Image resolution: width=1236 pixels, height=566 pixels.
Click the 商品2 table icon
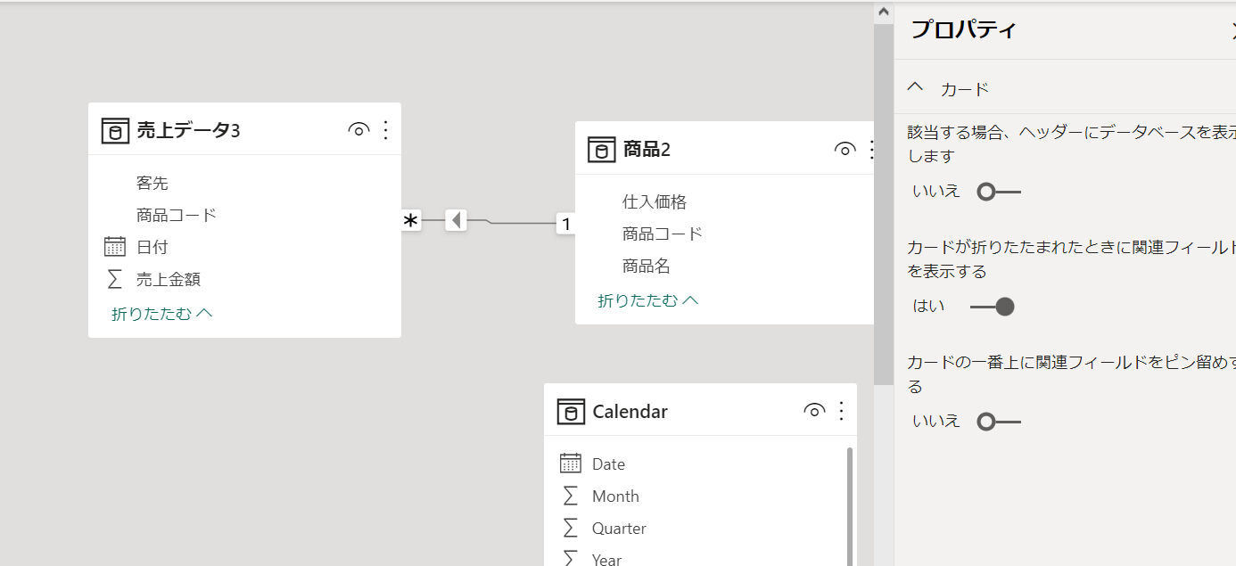pos(601,150)
